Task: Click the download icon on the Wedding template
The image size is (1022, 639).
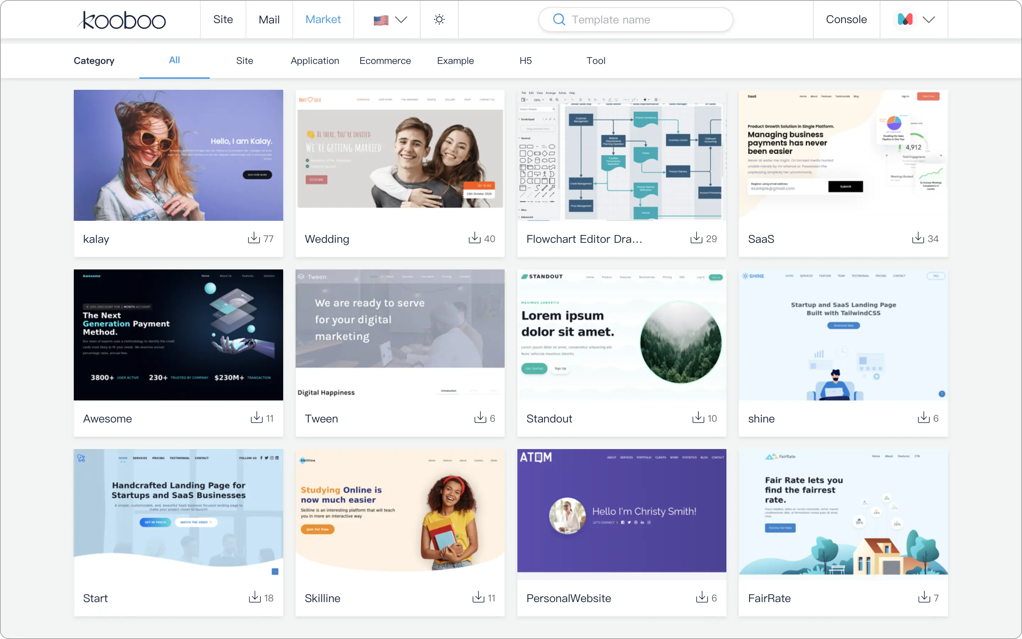Action: (475, 238)
